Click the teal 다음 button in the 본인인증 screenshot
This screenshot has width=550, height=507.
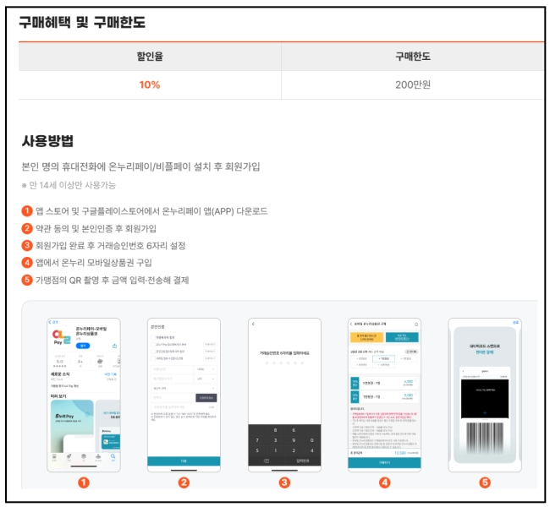184,461
